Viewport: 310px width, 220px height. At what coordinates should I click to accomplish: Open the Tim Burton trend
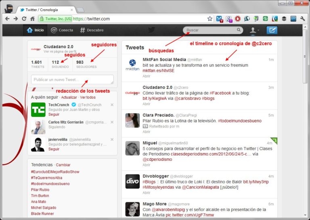(x=40, y=196)
